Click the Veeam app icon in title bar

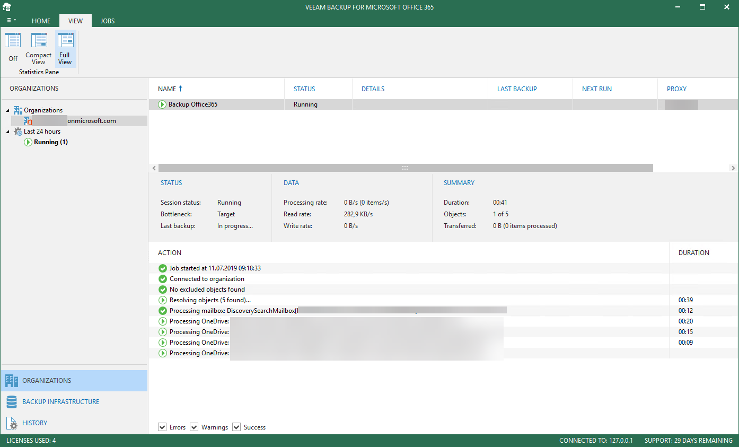tap(7, 7)
